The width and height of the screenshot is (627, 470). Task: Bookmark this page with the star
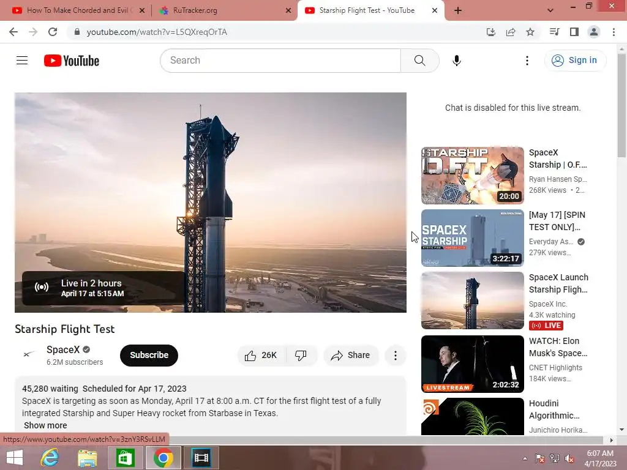530,32
